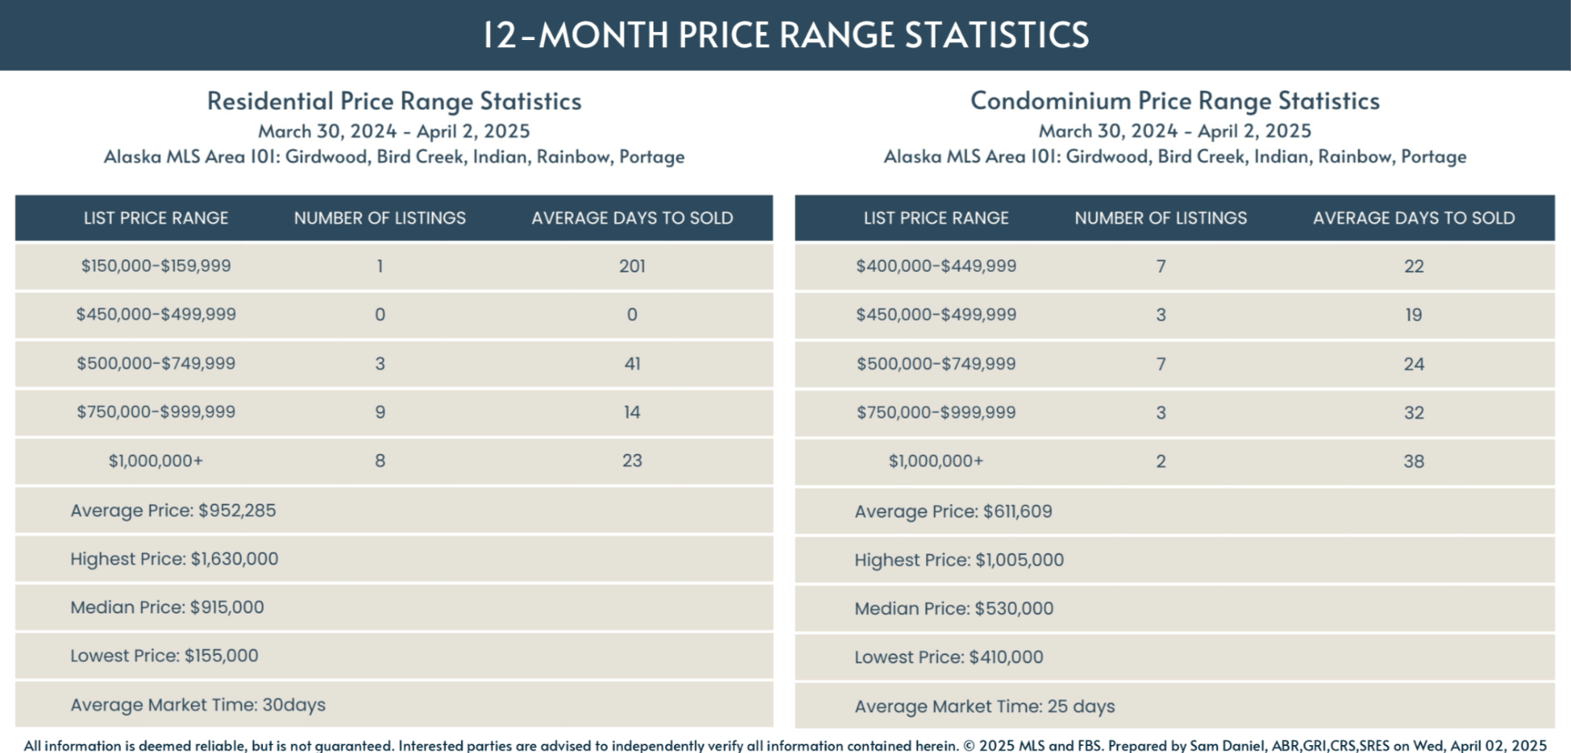The width and height of the screenshot is (1571, 753).
Task: Select the residential $150,000-$159,999 row
Action: point(156,266)
